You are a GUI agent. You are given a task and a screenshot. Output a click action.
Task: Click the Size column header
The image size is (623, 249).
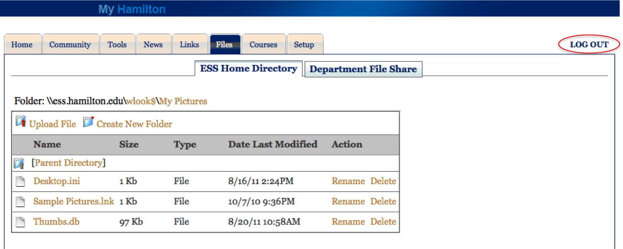[129, 145]
